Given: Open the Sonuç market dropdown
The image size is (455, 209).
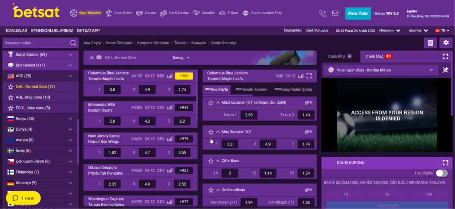Looking at the screenshot, I should [181, 58].
